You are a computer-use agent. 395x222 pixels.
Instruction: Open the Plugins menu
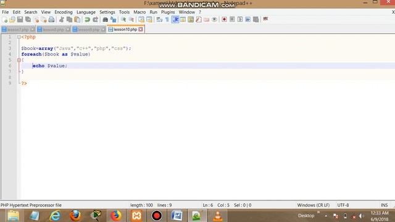[168, 12]
